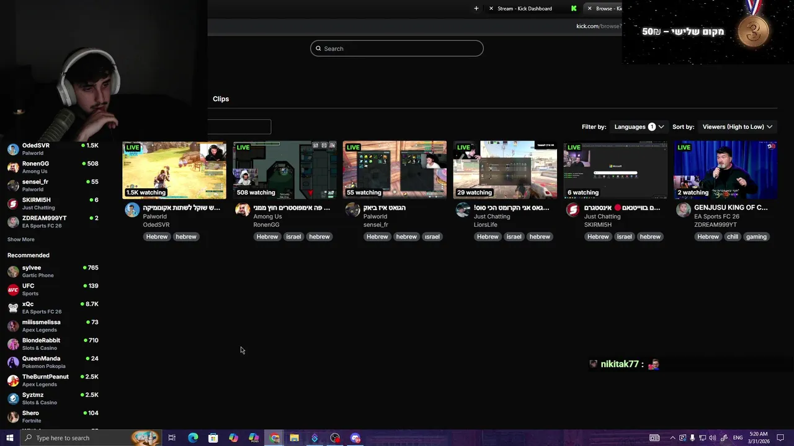Image resolution: width=794 pixels, height=446 pixels.
Task: Select OdedSVR avatar in sidebar following list
Action: point(13,149)
